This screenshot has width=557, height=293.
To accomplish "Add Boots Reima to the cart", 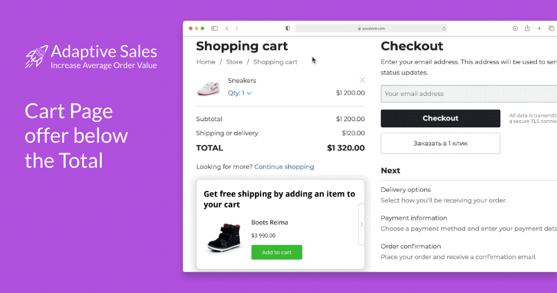I will [x=276, y=252].
